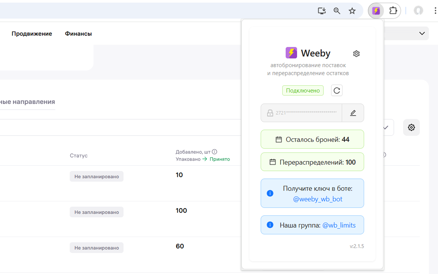Open Weeby popup settings gear
This screenshot has width=438, height=274.
coord(356,53)
